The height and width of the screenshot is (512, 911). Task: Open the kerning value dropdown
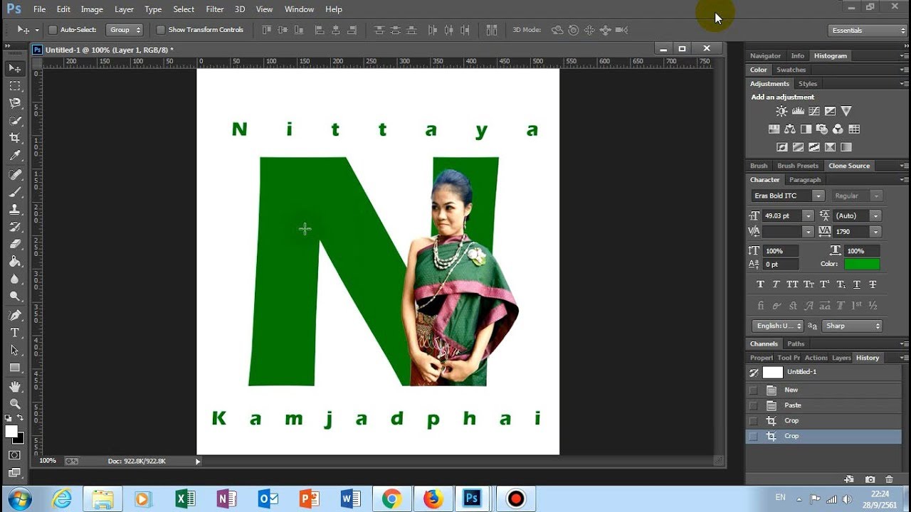coord(808,232)
